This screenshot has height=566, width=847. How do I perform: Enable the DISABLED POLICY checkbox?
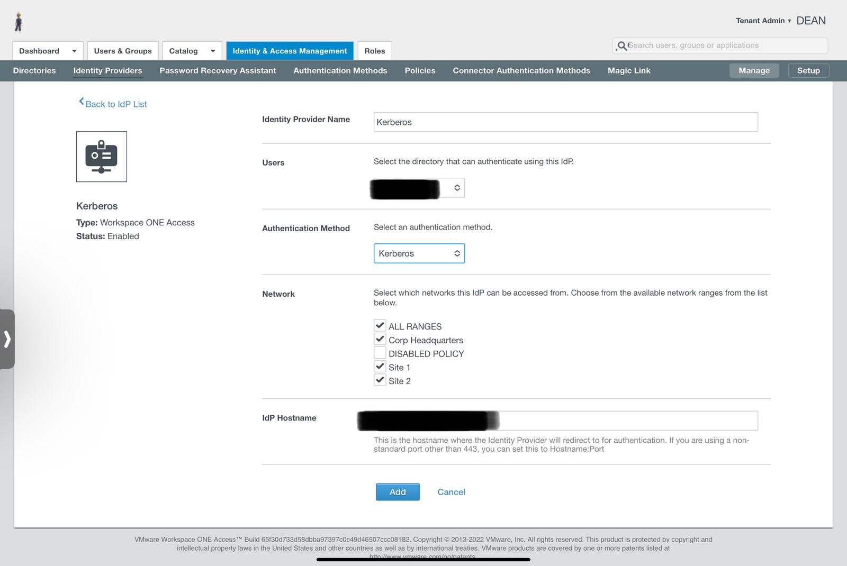[x=380, y=353]
